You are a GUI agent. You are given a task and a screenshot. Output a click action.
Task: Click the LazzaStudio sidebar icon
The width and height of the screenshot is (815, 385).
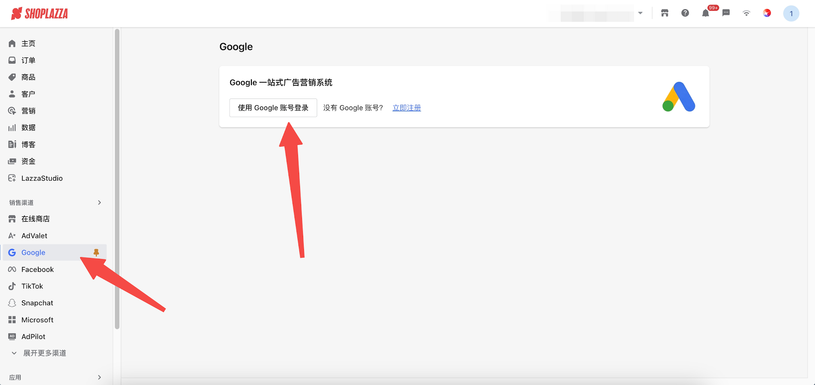pyautogui.click(x=12, y=178)
